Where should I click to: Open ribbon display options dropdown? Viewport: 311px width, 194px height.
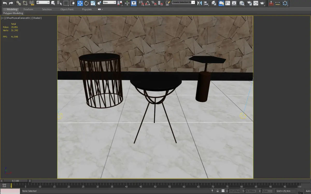coord(100,9)
